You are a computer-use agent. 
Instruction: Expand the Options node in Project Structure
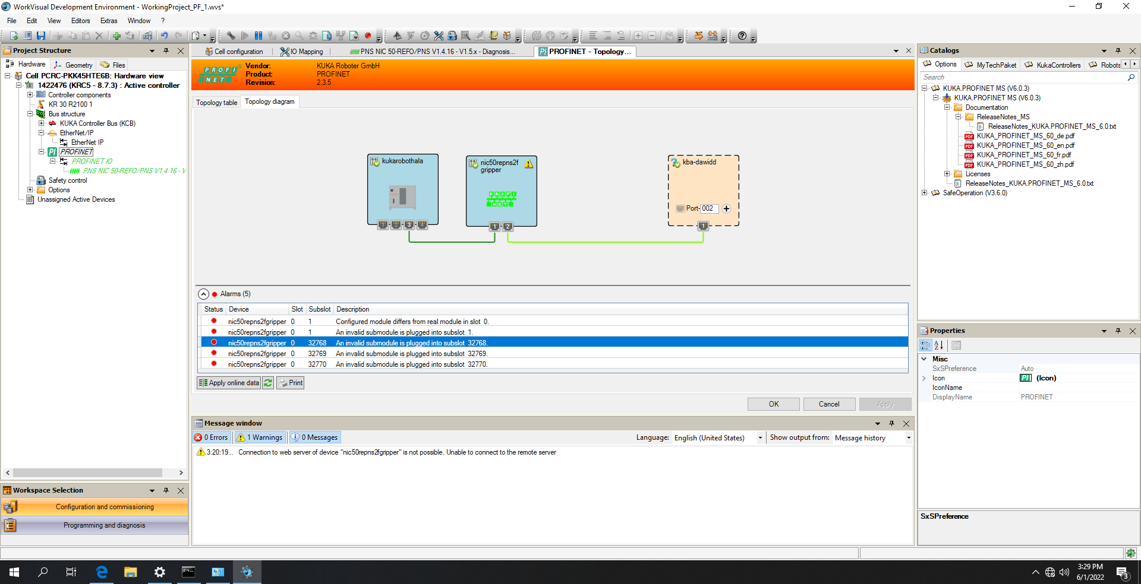(x=30, y=190)
